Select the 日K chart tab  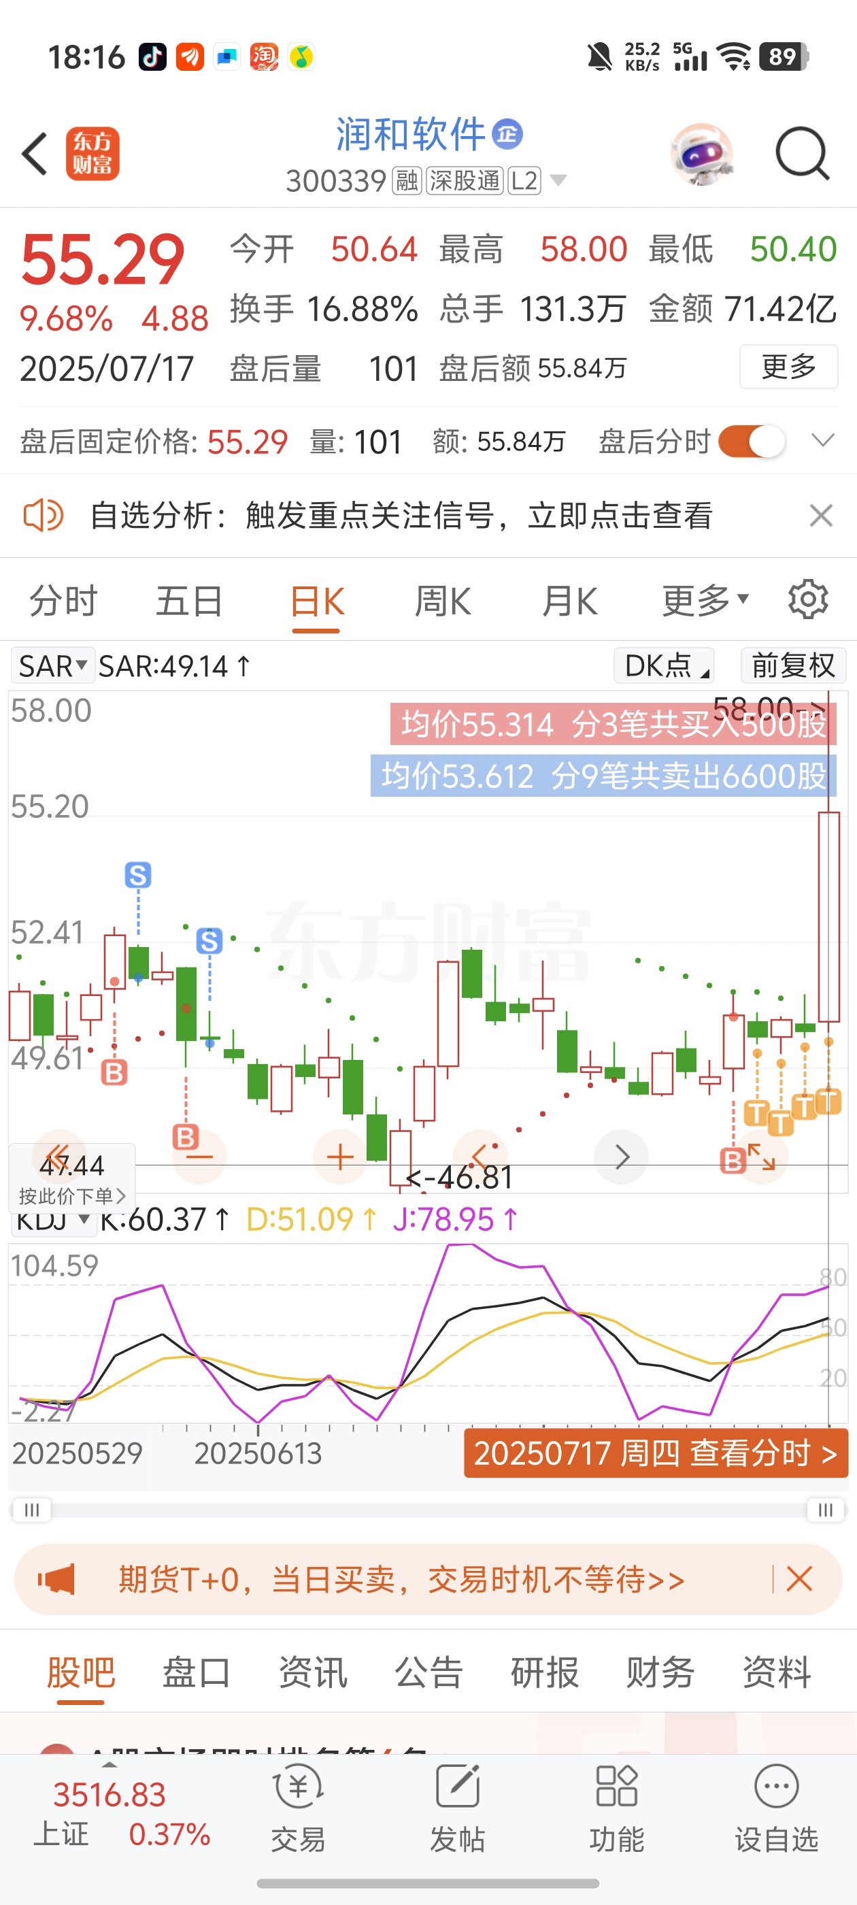316,601
